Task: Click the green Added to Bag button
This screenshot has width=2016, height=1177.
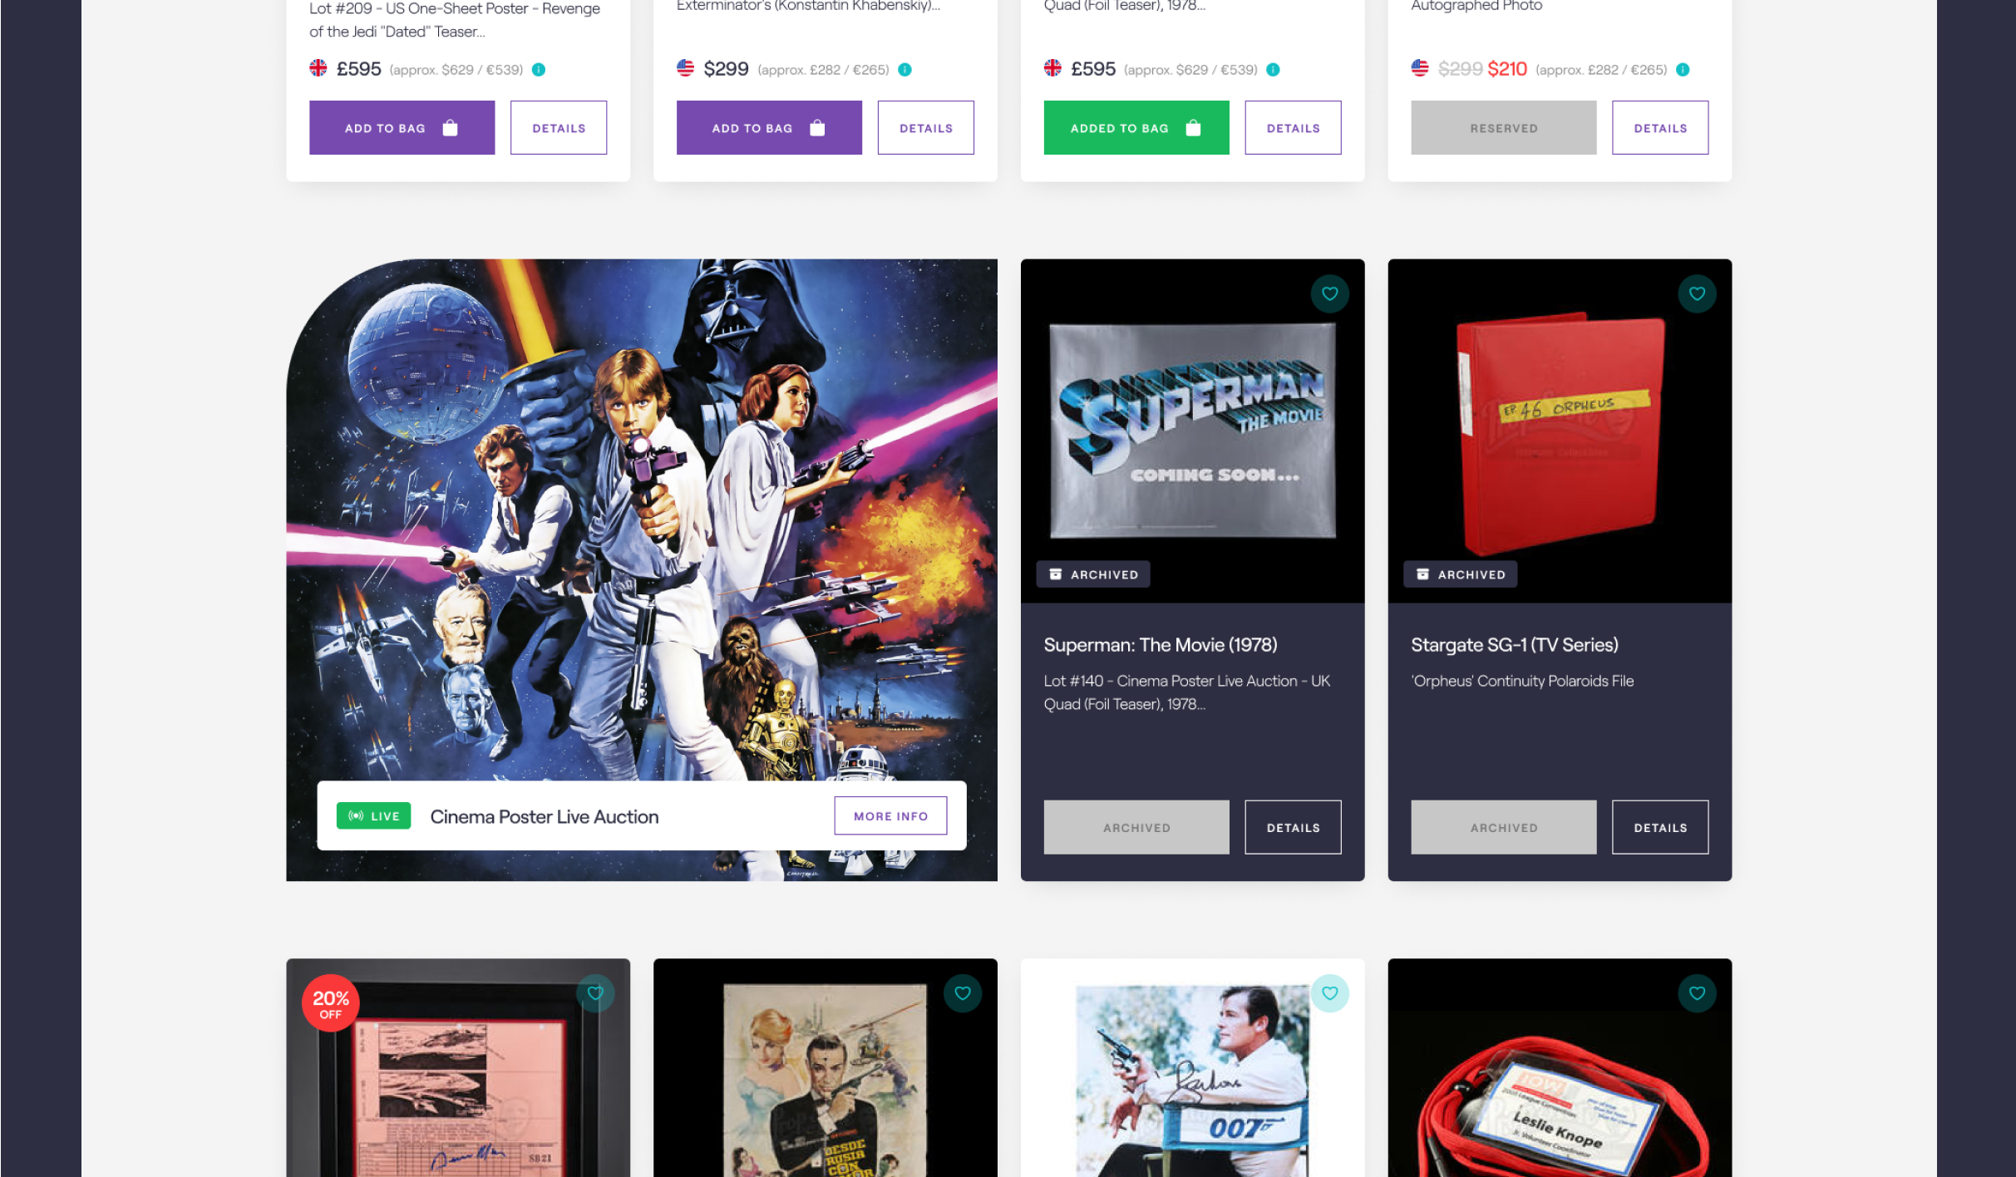Action: 1136,128
